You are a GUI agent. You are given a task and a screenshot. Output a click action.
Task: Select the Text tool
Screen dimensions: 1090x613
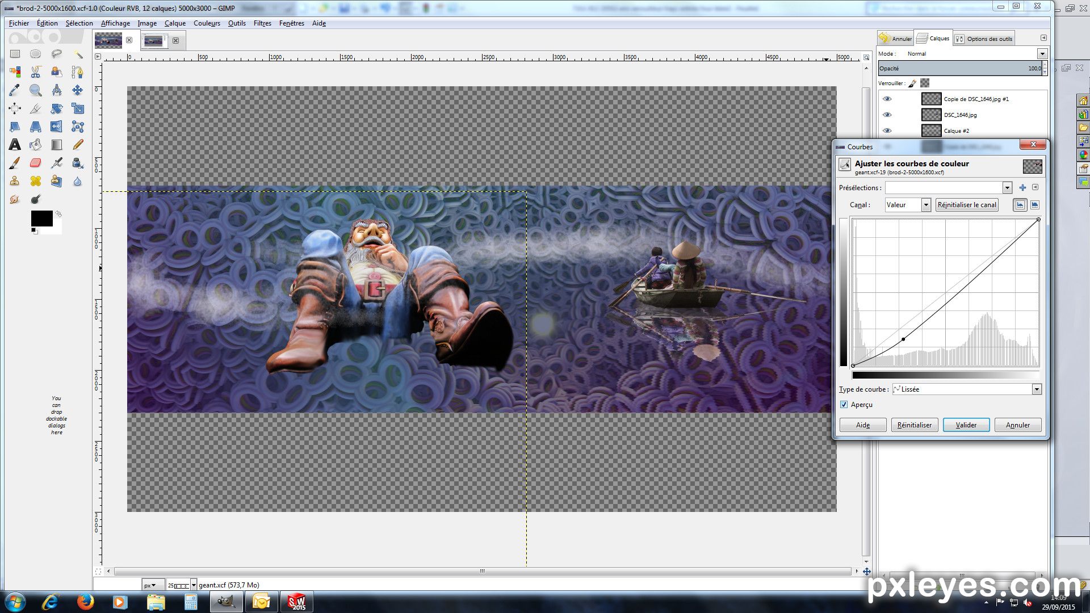pos(15,145)
